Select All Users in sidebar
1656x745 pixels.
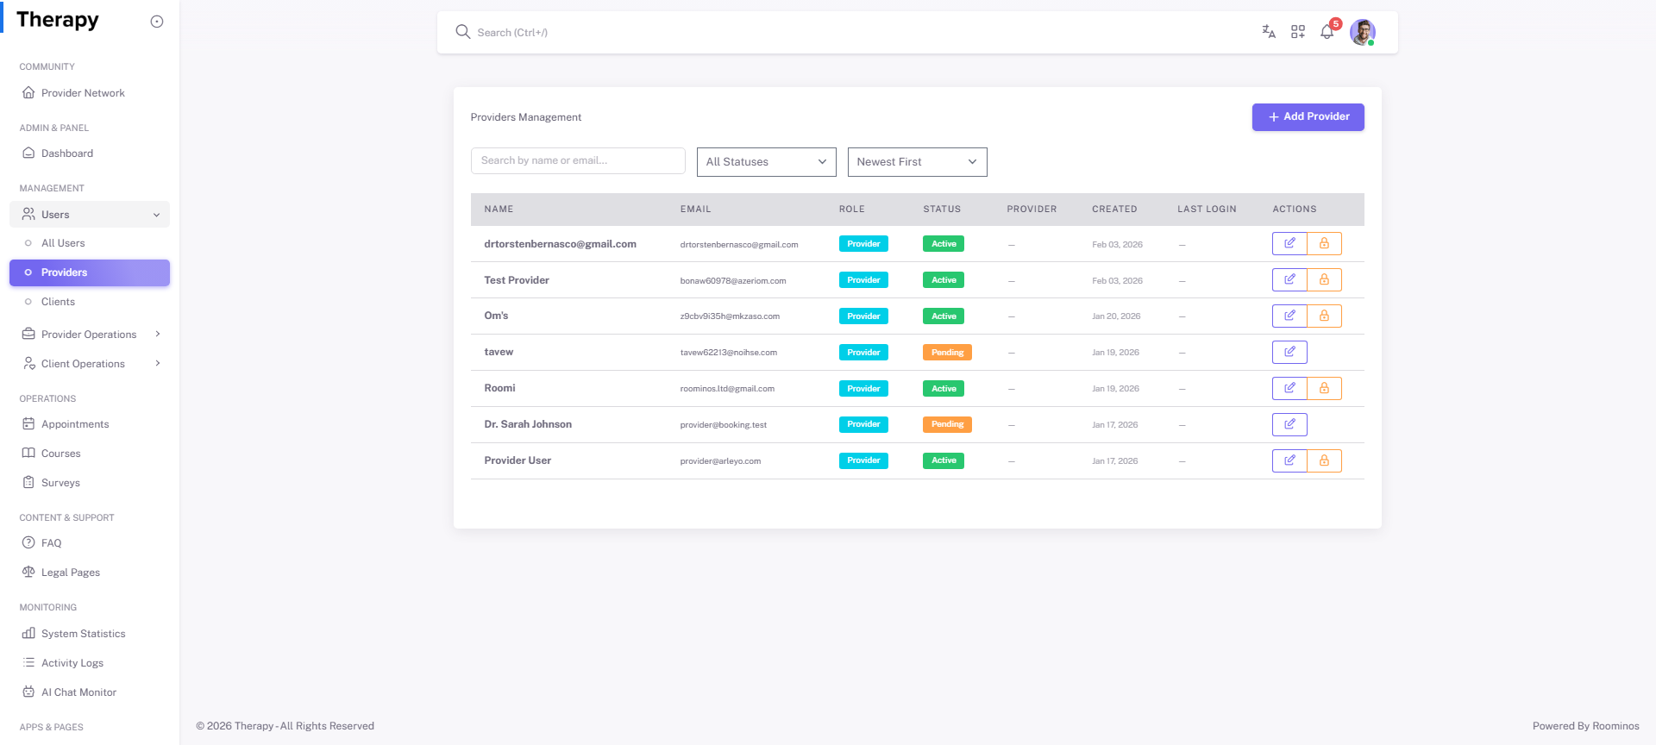90,243
